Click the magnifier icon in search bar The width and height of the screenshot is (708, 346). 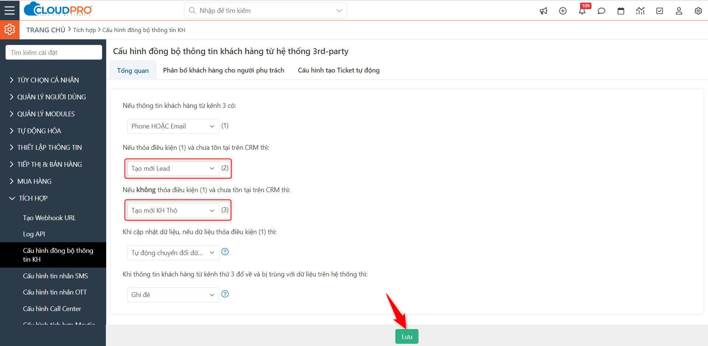192,10
